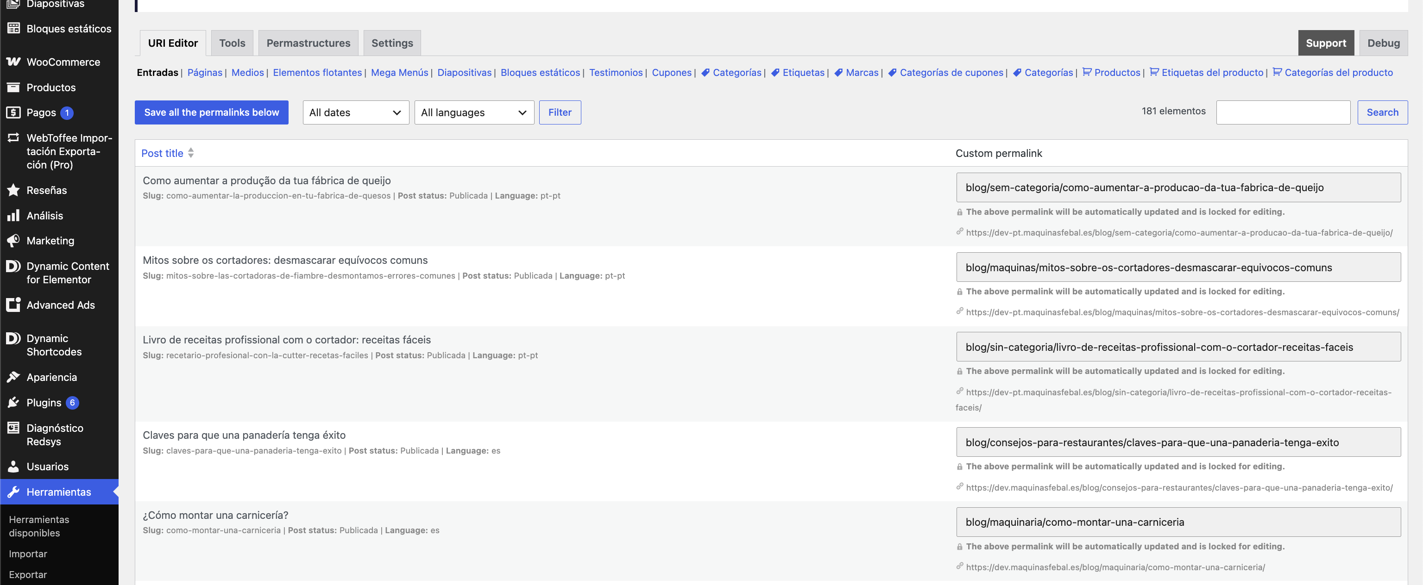The height and width of the screenshot is (585, 1423).
Task: Open the Exportar submenu item
Action: point(28,575)
